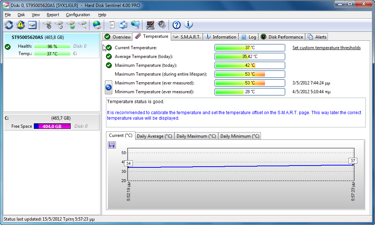The width and height of the screenshot is (375, 225).
Task: Show the Daily Minimum (°C) graph
Action: click(x=240, y=136)
